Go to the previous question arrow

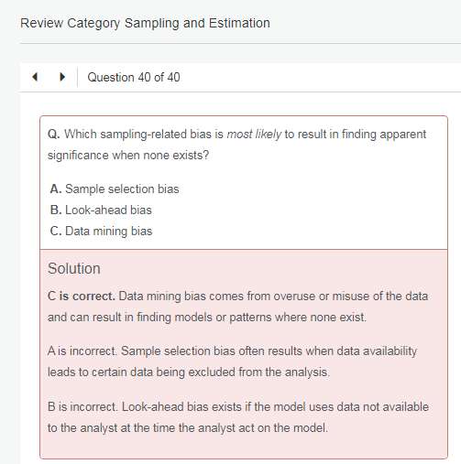[x=35, y=77]
